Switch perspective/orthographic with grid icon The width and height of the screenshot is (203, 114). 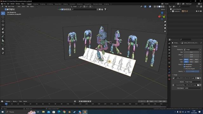(165, 31)
